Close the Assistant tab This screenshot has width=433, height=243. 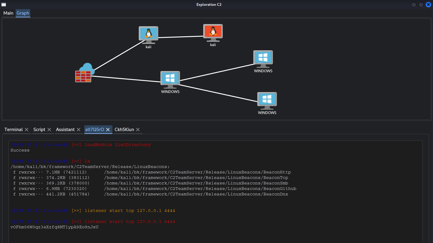click(79, 130)
